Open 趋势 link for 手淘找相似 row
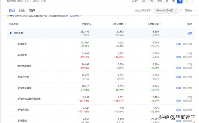The image size is (199, 123). pos(178,110)
